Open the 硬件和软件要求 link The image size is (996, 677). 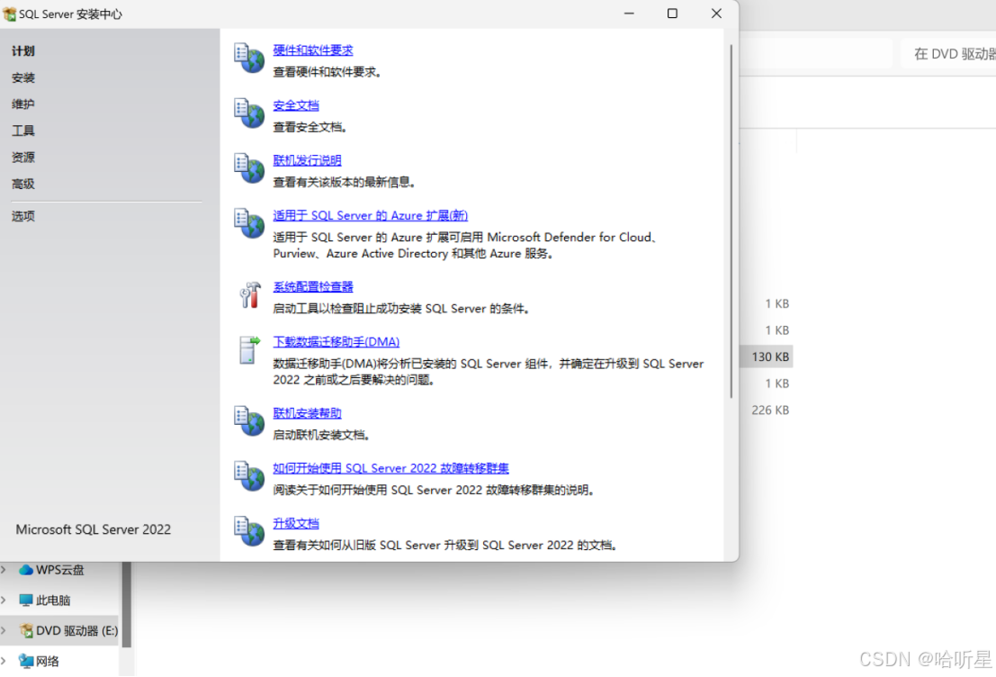point(313,50)
